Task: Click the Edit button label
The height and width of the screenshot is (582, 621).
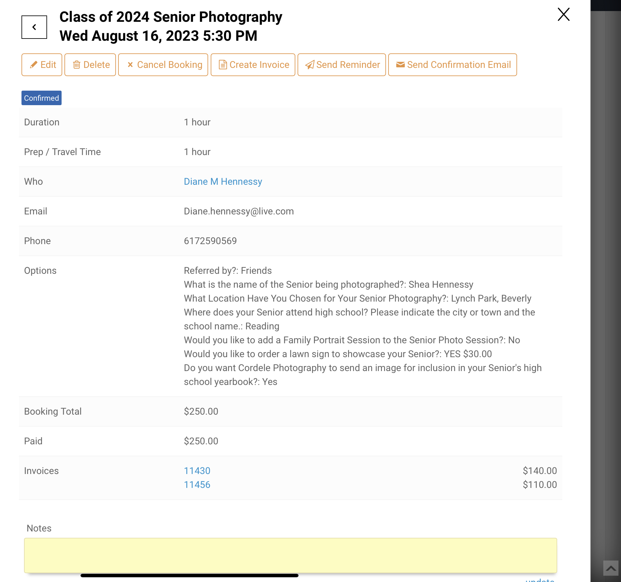Action: (48, 65)
